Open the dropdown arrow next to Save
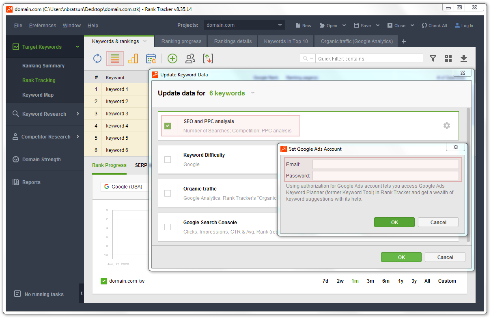The image size is (491, 318). point(377,25)
